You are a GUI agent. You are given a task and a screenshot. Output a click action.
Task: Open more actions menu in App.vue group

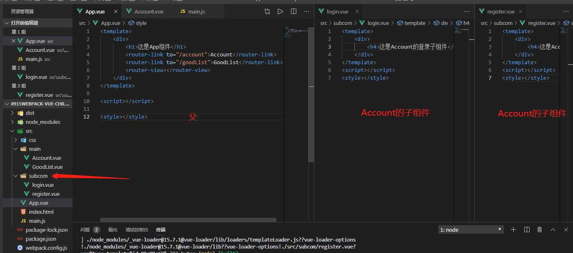pyautogui.click(x=307, y=11)
